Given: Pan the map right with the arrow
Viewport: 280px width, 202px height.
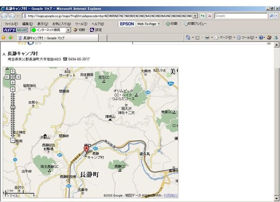Looking at the screenshot, I should (x=18, y=77).
